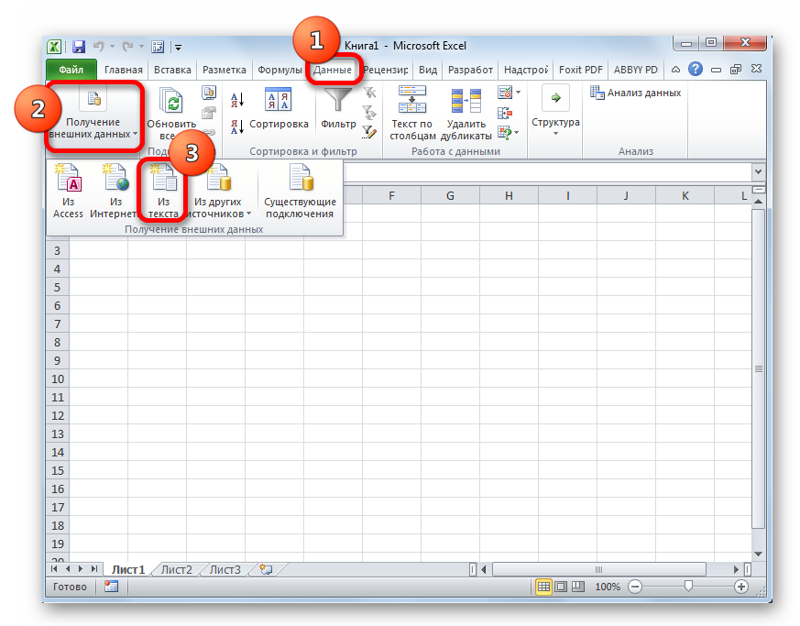The width and height of the screenshot is (800, 626).
Task: Switch to sheet Лист2
Action: coord(177,569)
